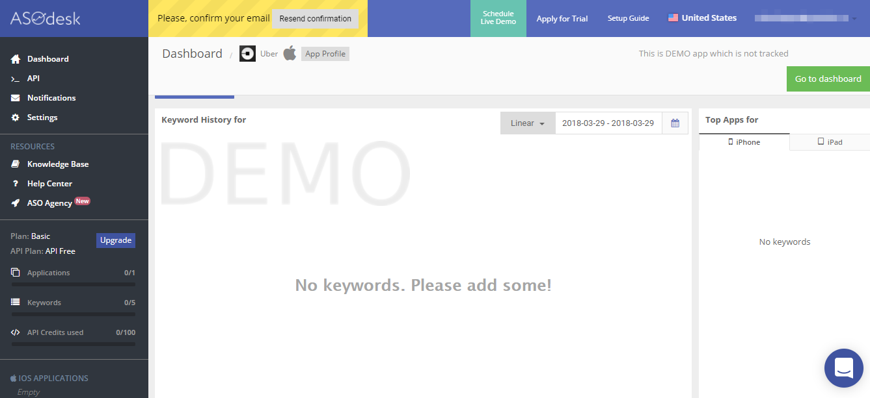Click the Apple platform icon by Uber
The image size is (870, 398).
290,53
